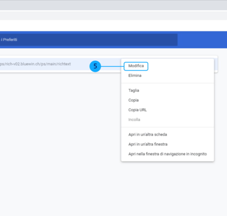Click the browser address bar area
Image resolution: width=227 pixels, height=216 pixels.
pyautogui.click(x=104, y=25)
